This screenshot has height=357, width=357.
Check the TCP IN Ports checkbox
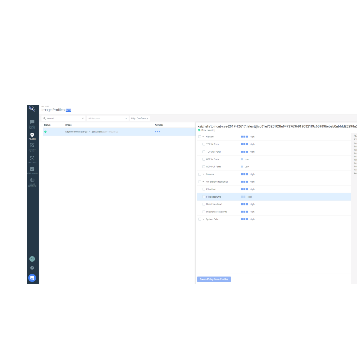click(x=204, y=144)
